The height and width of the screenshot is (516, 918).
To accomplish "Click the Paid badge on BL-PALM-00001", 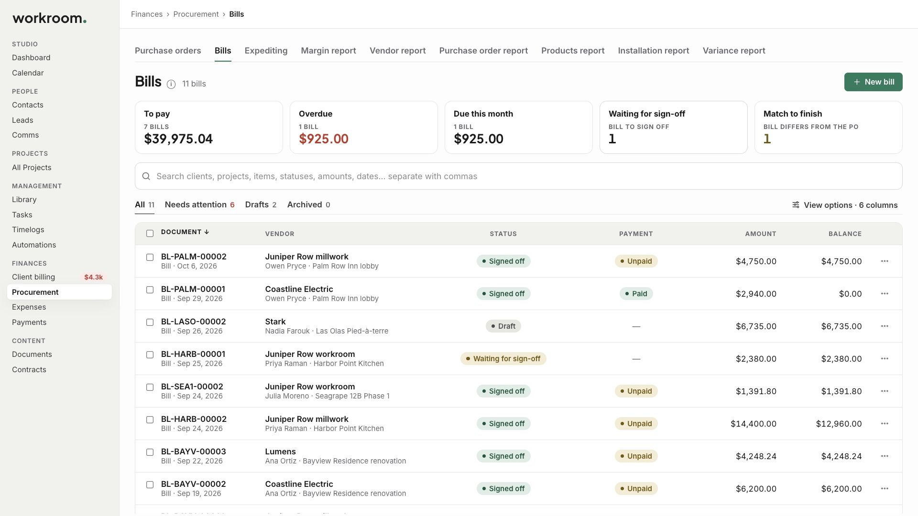I will 636,294.
